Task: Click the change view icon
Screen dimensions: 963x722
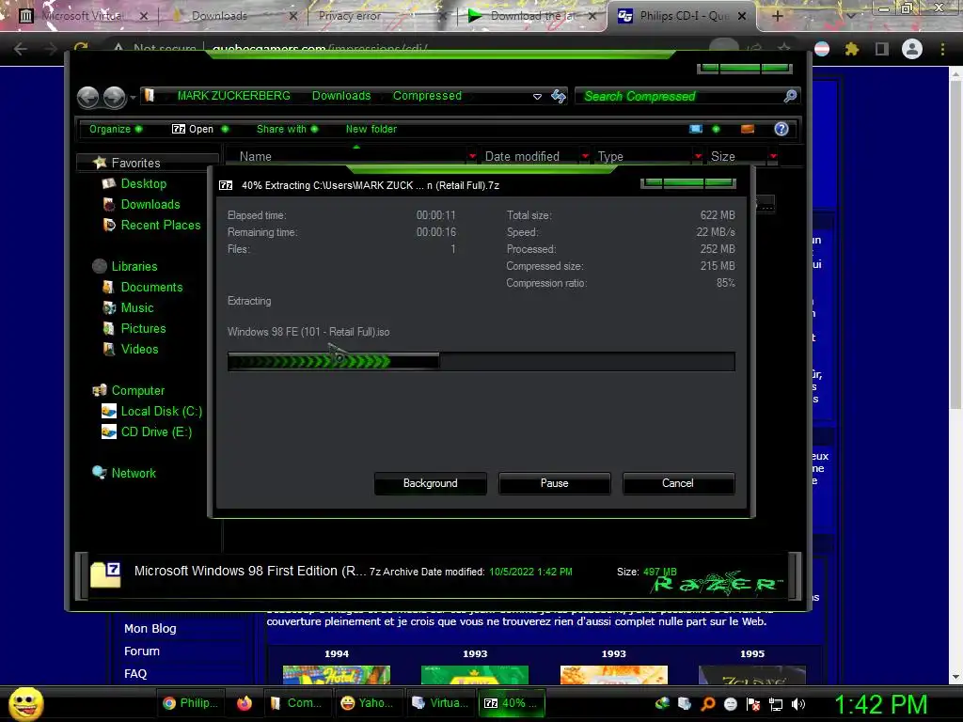Action: click(696, 129)
